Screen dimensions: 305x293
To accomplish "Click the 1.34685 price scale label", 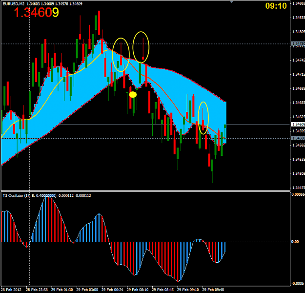I will click(299, 88).
